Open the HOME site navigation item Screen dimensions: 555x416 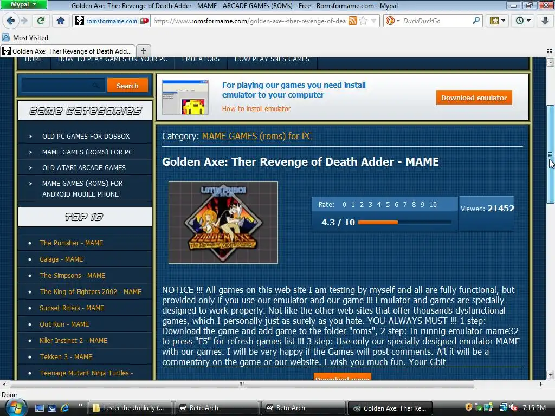pyautogui.click(x=34, y=59)
